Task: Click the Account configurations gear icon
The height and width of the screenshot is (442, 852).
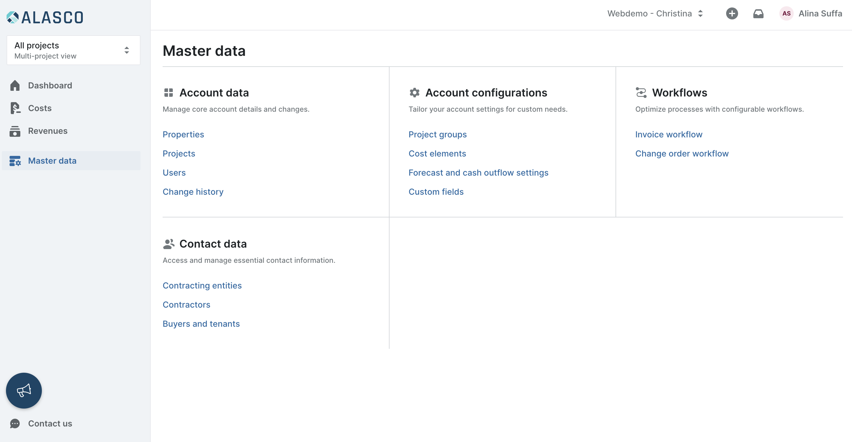Action: tap(414, 93)
